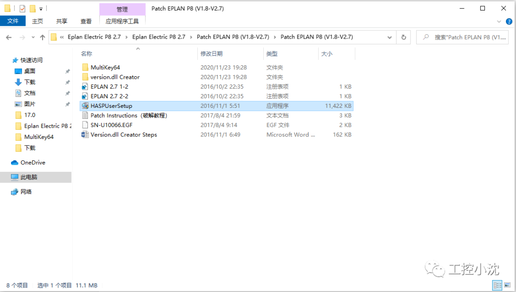Open 文档 in quick access sidebar
516x292 pixels.
point(30,93)
